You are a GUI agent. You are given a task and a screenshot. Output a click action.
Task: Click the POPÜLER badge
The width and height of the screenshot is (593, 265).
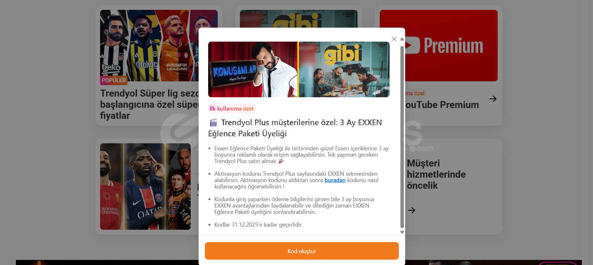114,80
